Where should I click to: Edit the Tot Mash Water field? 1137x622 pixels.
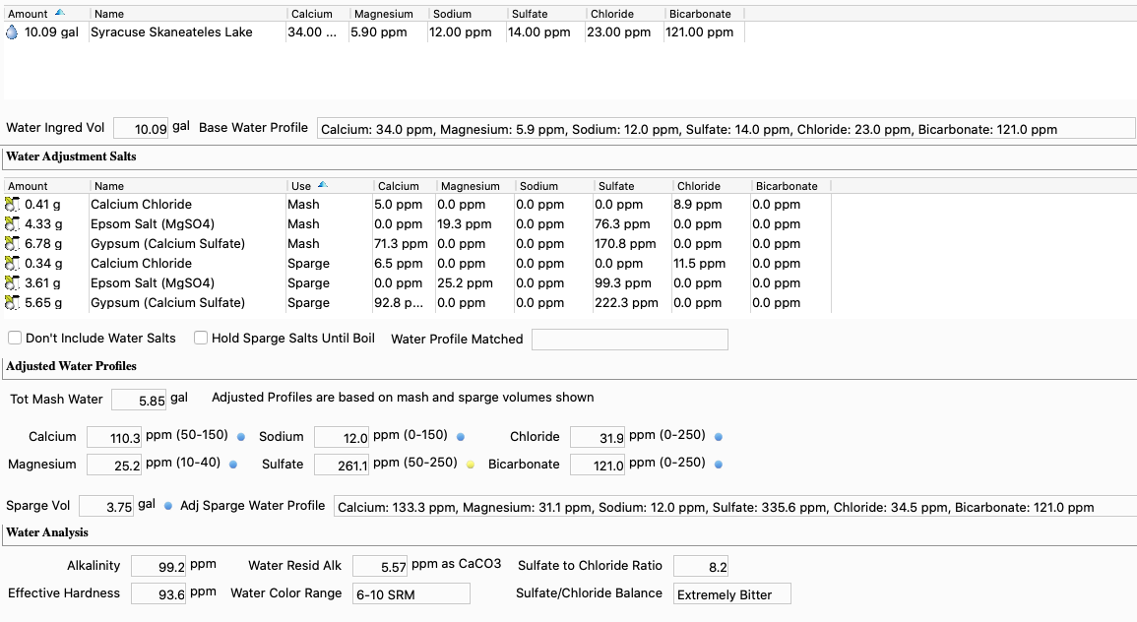click(139, 401)
